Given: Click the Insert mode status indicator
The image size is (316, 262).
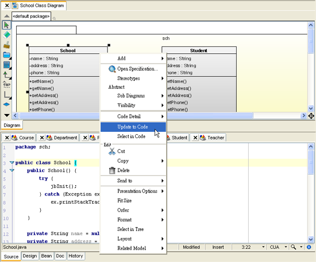Looking at the screenshot, I should click(218, 247).
